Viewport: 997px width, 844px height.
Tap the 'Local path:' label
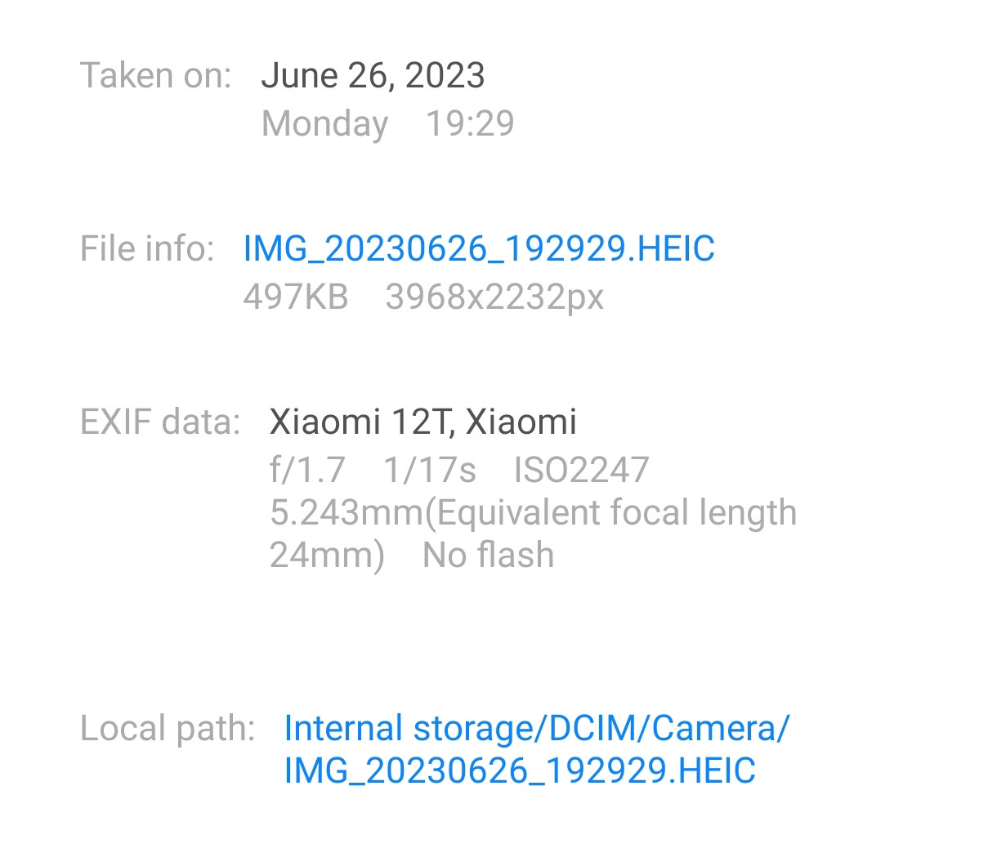click(x=168, y=728)
